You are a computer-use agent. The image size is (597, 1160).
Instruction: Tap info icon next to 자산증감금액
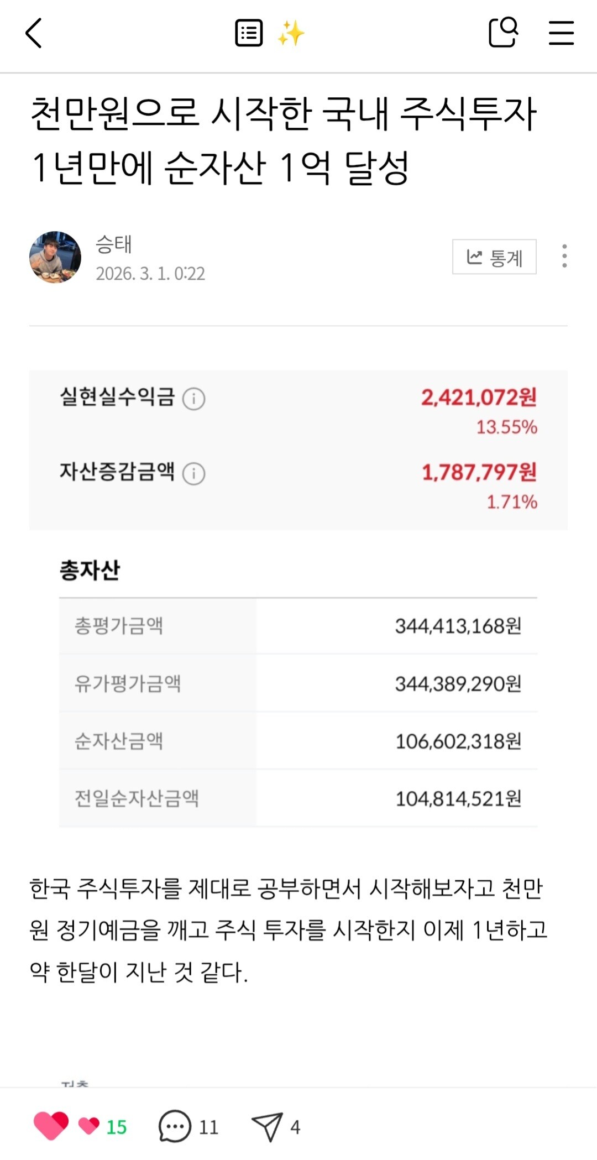[x=194, y=474]
